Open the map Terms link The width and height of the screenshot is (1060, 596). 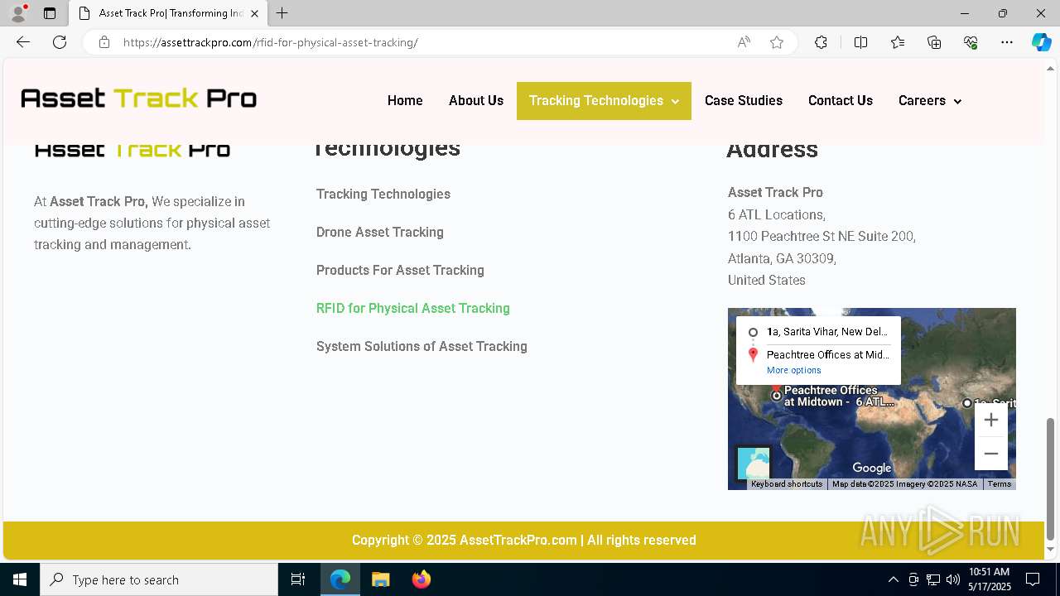[x=1000, y=484]
